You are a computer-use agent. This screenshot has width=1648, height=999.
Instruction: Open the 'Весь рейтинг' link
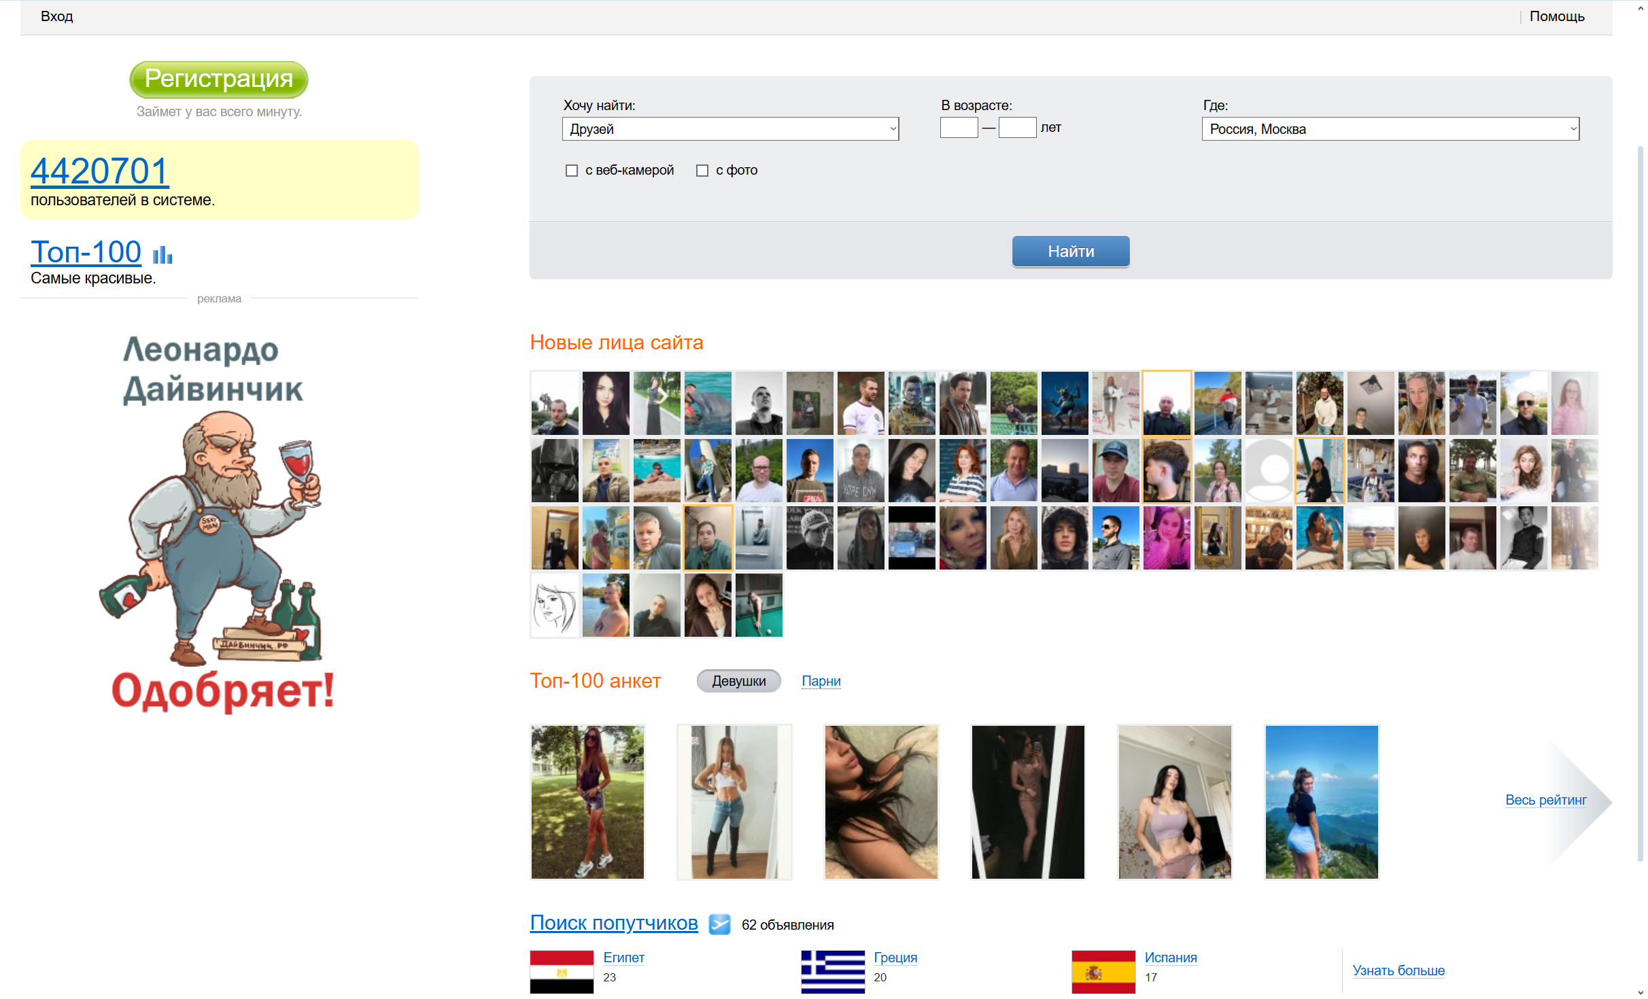coord(1545,800)
